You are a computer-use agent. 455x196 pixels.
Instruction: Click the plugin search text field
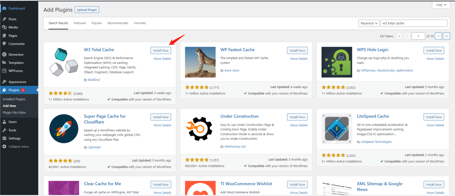[414, 23]
